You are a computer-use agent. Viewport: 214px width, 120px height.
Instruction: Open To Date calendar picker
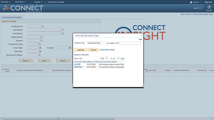(70, 48)
